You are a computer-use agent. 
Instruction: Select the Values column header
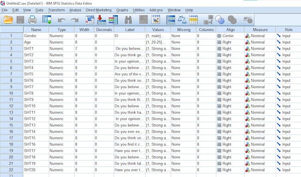(158, 30)
